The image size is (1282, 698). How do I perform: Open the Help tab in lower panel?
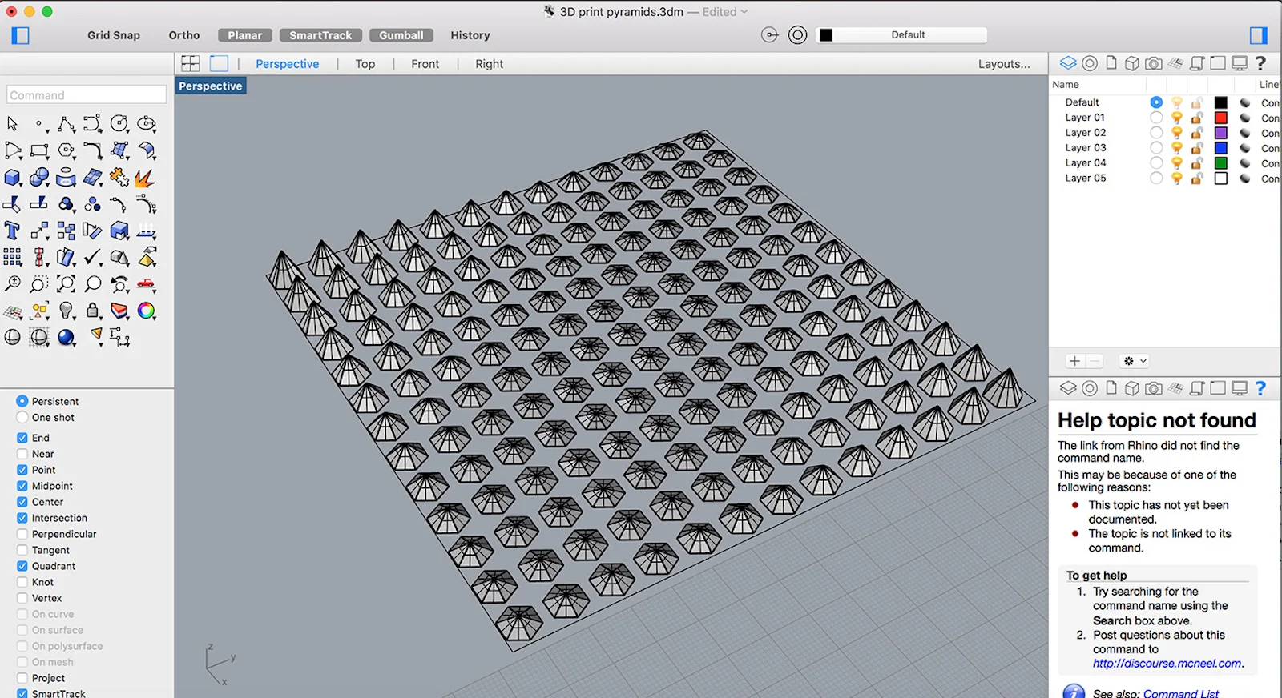pyautogui.click(x=1260, y=388)
